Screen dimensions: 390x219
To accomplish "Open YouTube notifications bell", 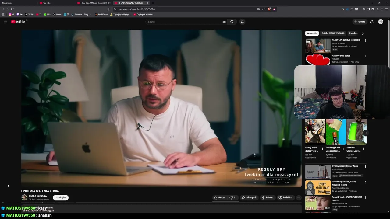I will 372,22.
